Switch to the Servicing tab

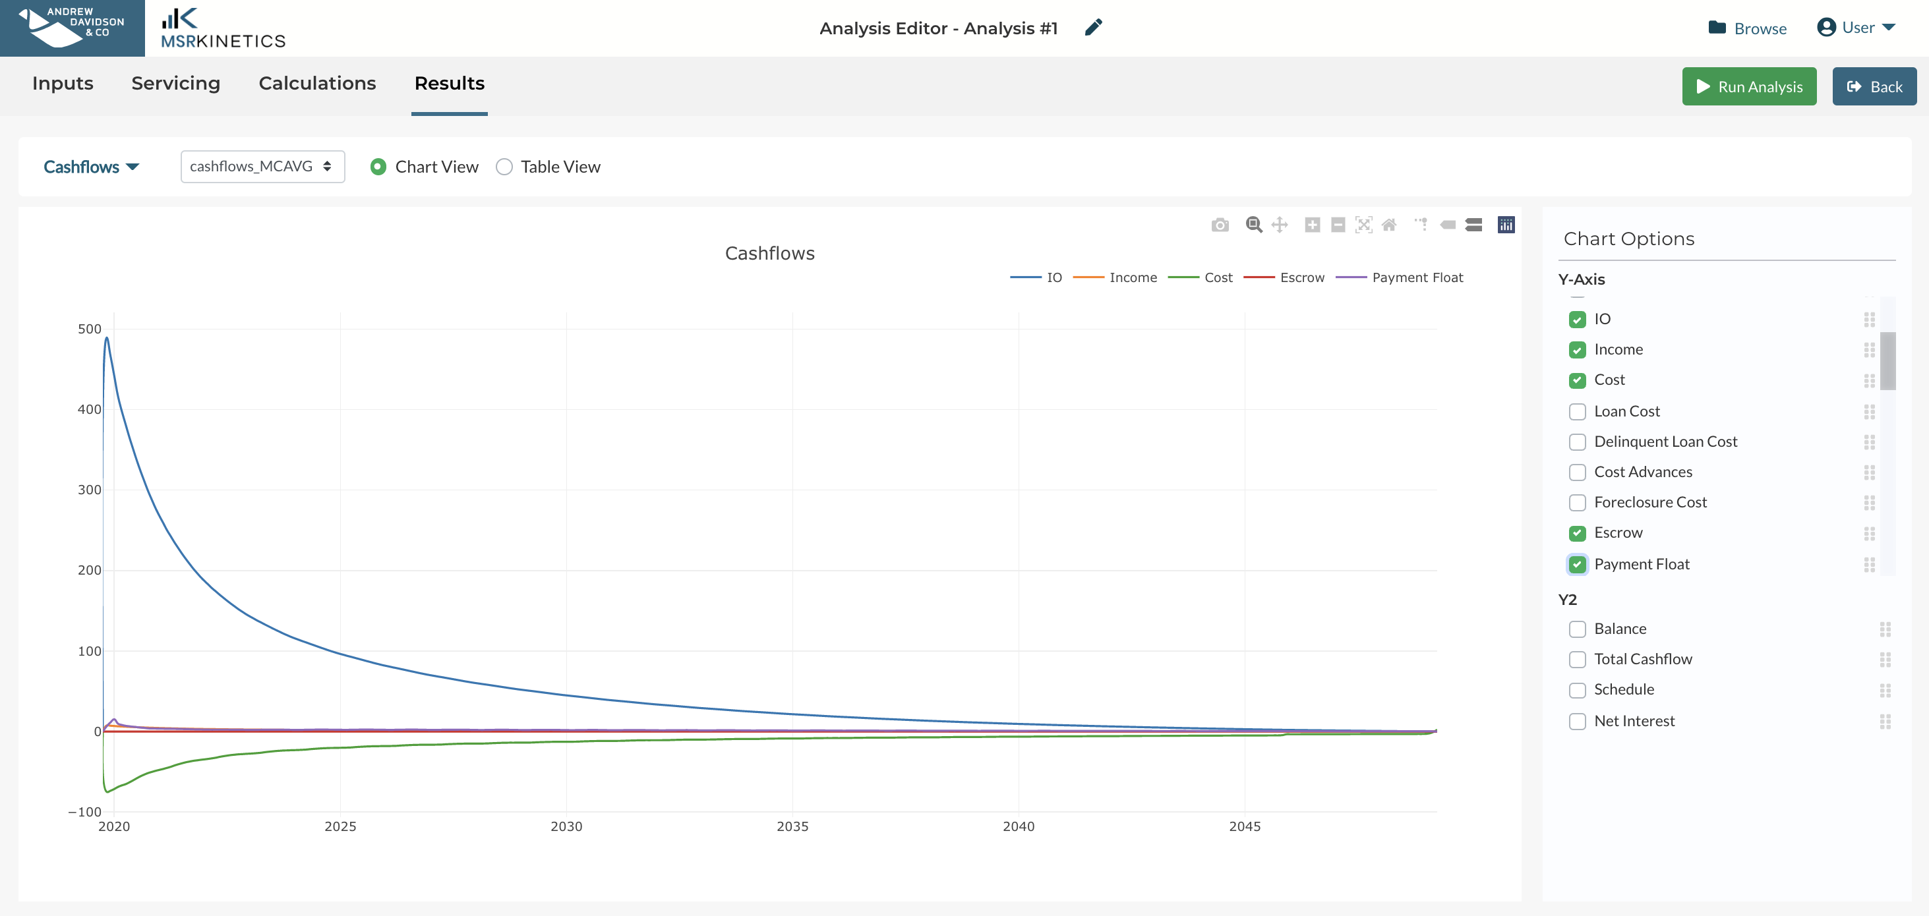pos(175,83)
